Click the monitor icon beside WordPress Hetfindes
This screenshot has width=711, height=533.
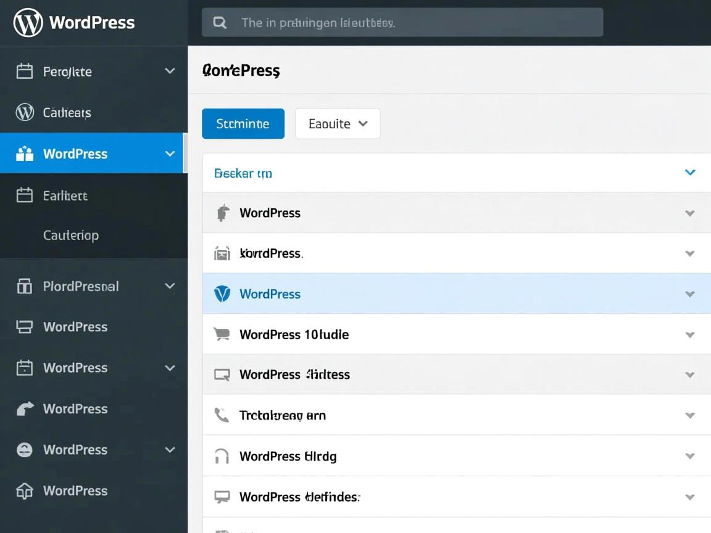222,496
